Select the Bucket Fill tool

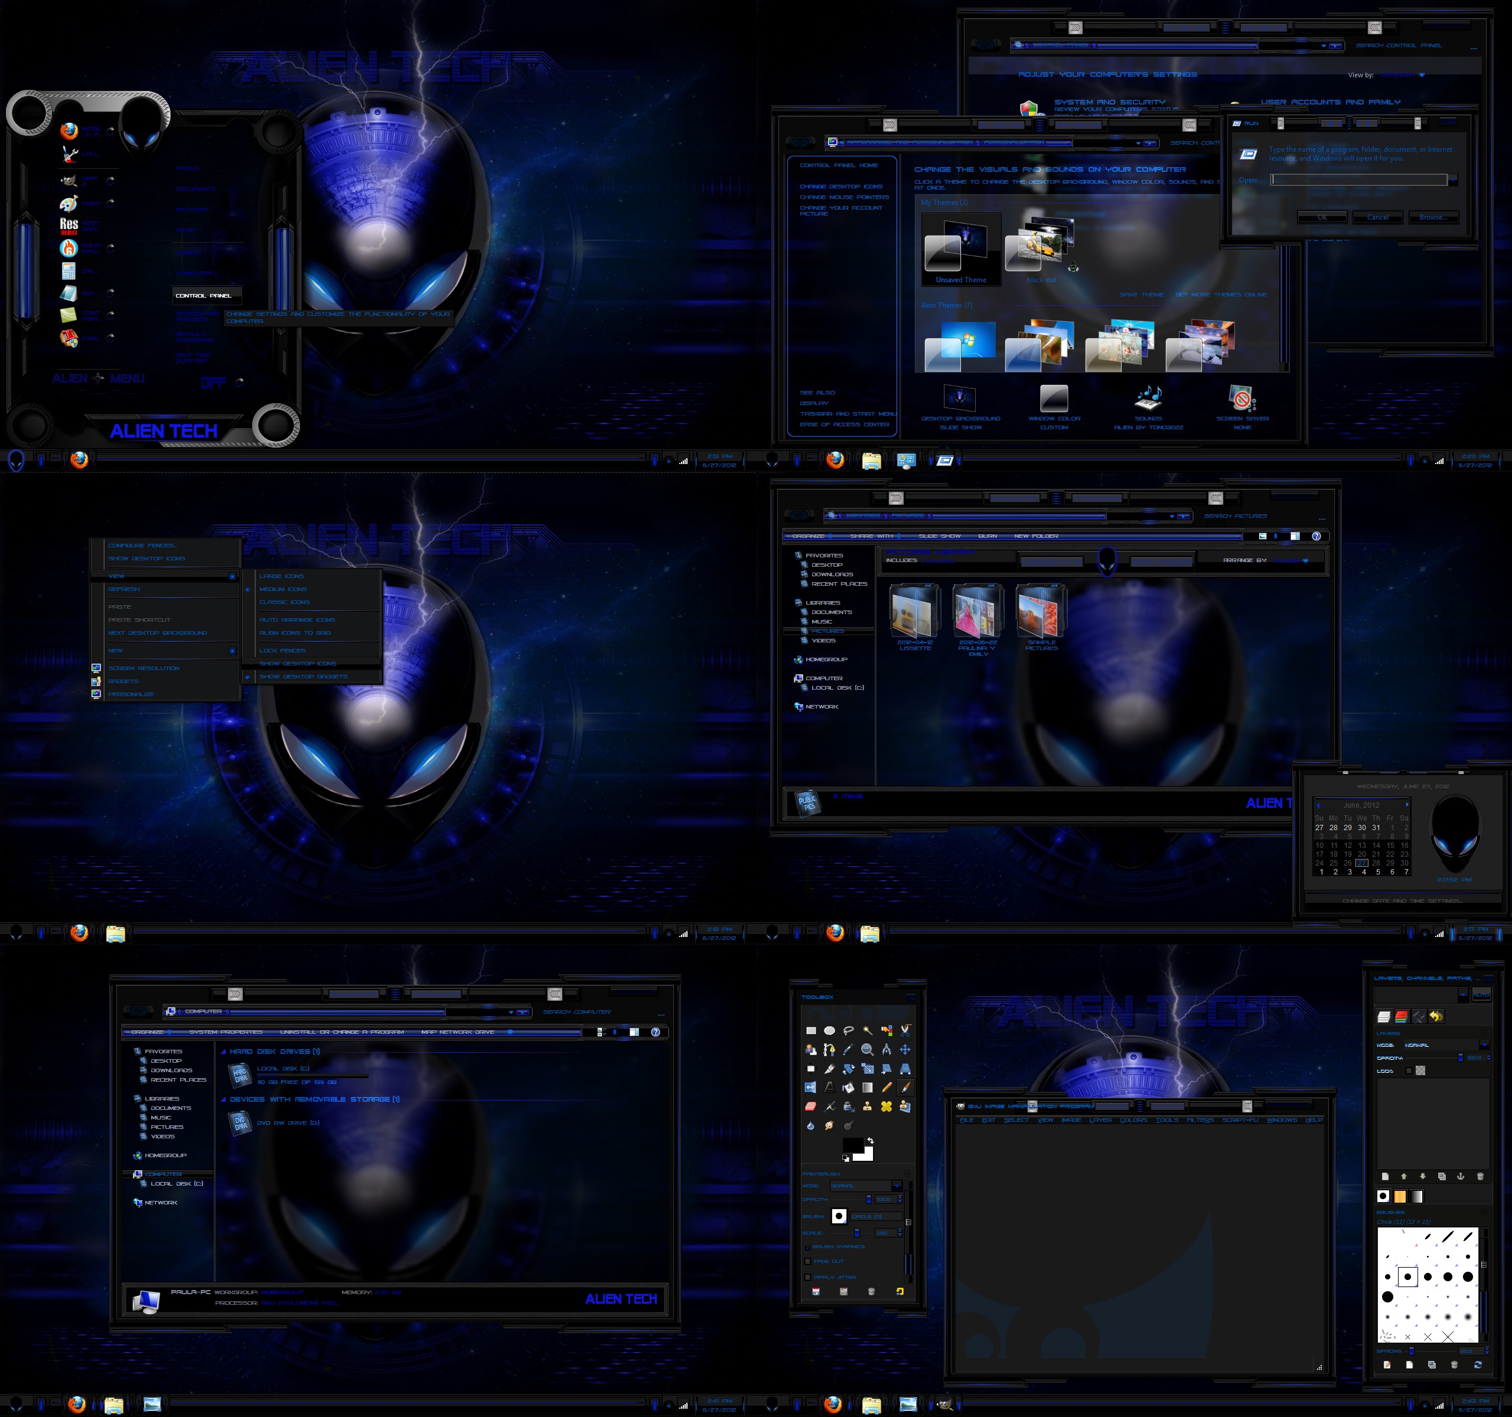[848, 1088]
